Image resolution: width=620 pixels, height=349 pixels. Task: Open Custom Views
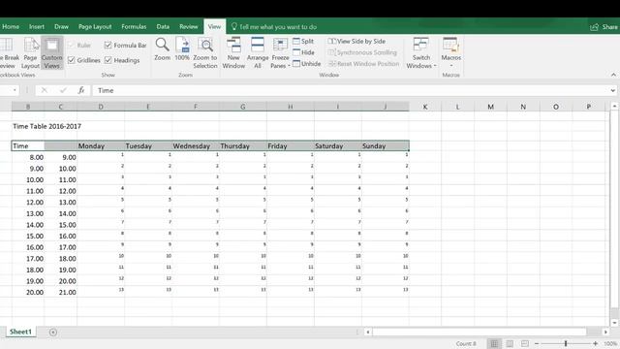pos(51,53)
